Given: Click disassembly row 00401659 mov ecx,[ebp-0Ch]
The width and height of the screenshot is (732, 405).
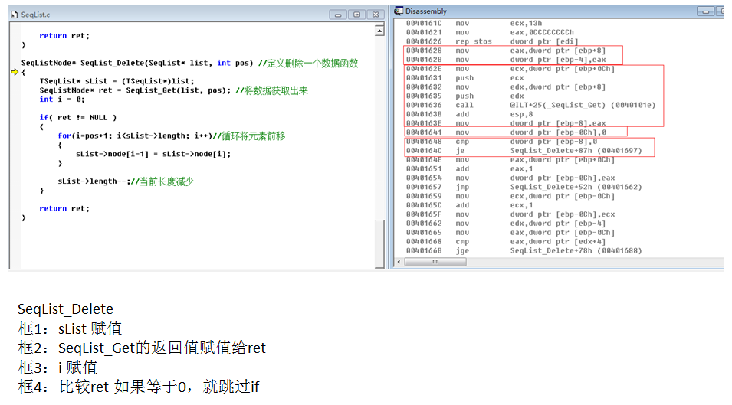Looking at the screenshot, I should pos(510,196).
